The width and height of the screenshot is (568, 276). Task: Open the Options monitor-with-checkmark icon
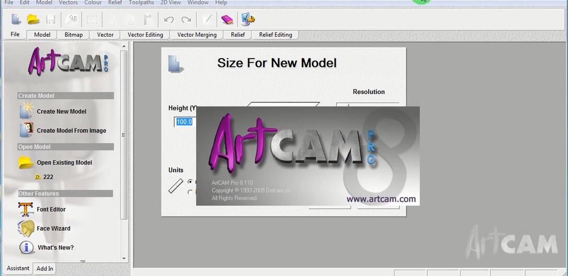[248, 19]
